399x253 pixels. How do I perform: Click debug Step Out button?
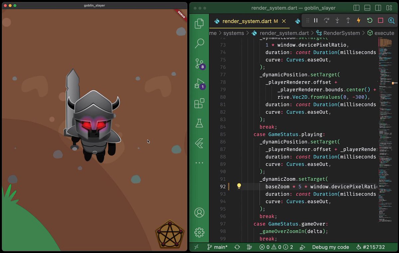point(348,20)
